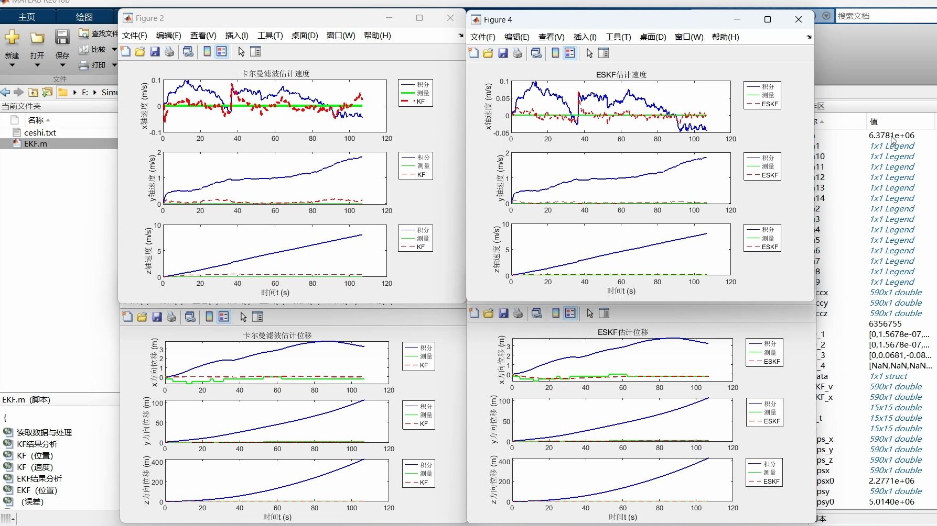This screenshot has height=526, width=937.
Task: Open Property Inspector icon in Figure 2 toolbar
Action: (255, 51)
